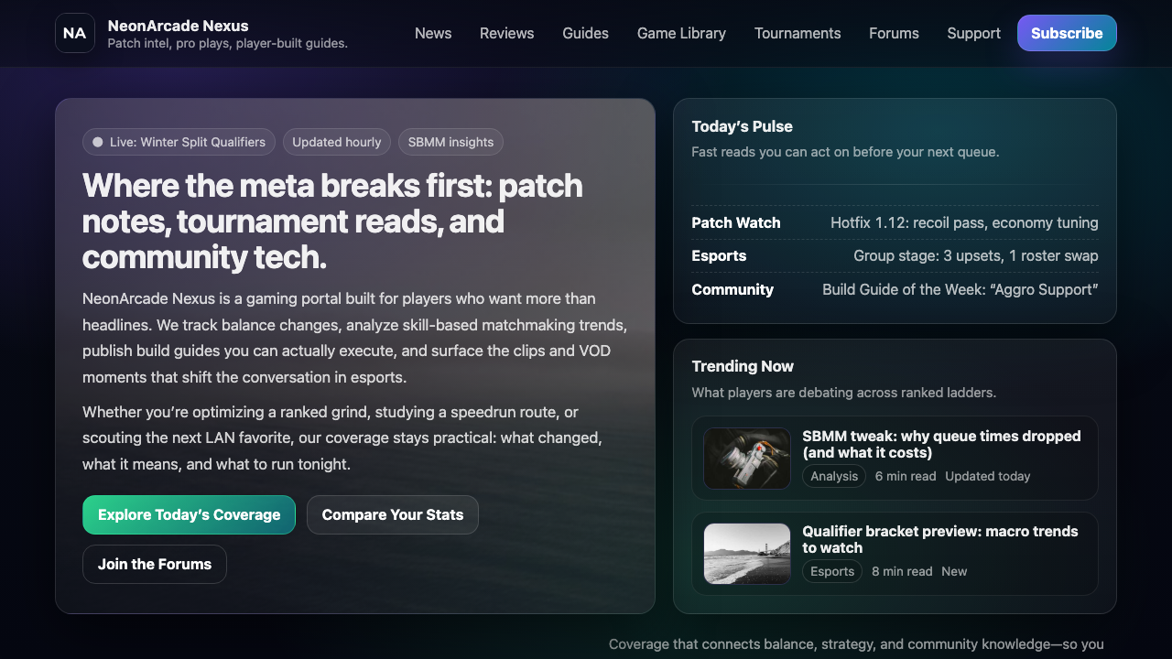Click the live status dot indicator

(97, 142)
